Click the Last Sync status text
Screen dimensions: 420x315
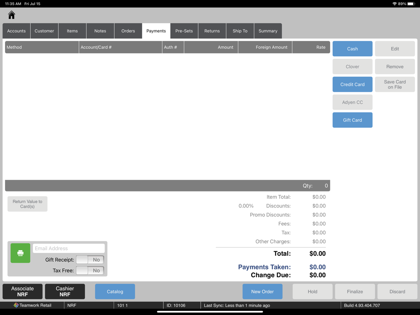237,305
